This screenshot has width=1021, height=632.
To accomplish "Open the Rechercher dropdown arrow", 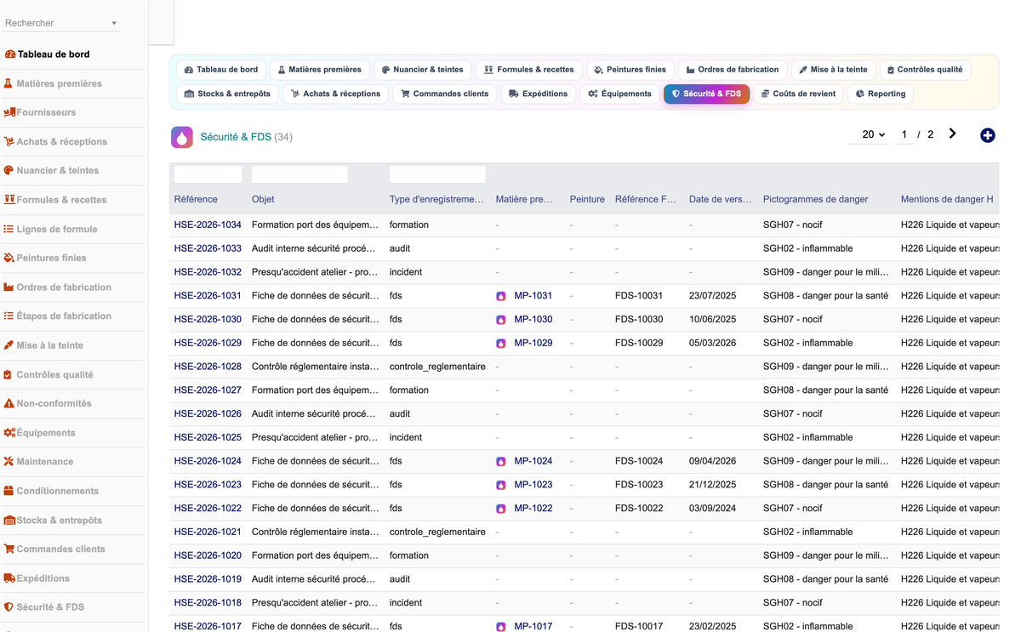I will tap(114, 24).
